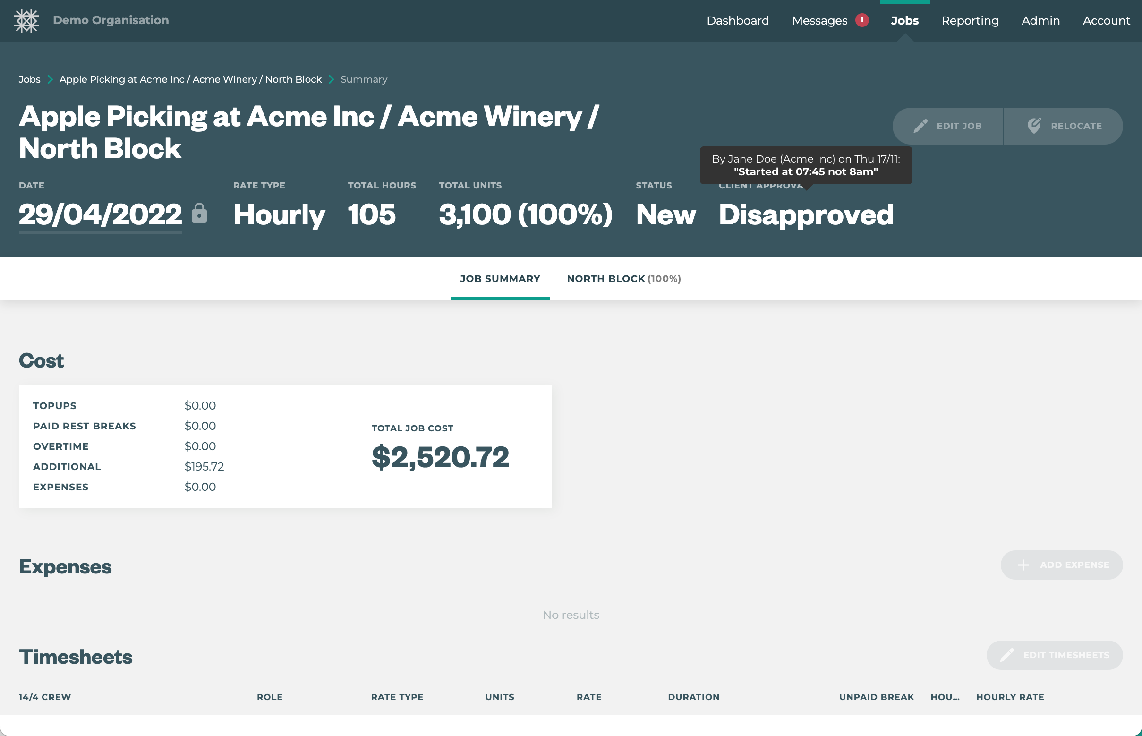Image resolution: width=1142 pixels, height=736 pixels.
Task: Click the Jobs breadcrumb link
Action: pyautogui.click(x=29, y=79)
